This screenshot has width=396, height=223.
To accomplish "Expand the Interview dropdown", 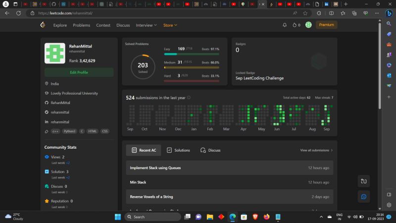I will 146,25.
